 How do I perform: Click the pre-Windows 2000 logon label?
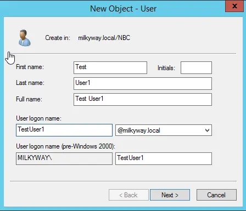tap(65, 146)
